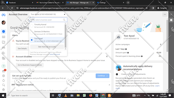Open Audiences people icon in sidebar
This screenshot has width=174, height=98.
point(4,48)
